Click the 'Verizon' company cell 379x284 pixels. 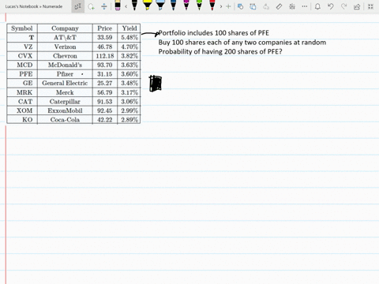tap(65, 47)
